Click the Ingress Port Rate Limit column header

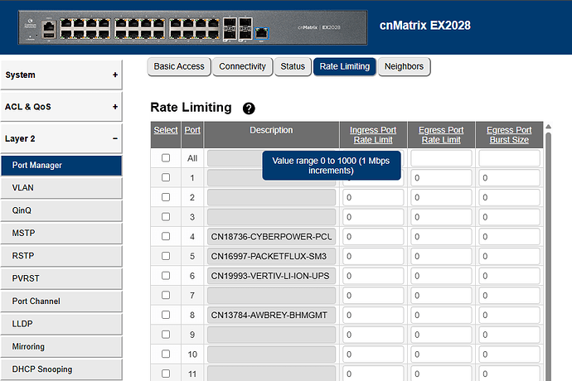(372, 135)
